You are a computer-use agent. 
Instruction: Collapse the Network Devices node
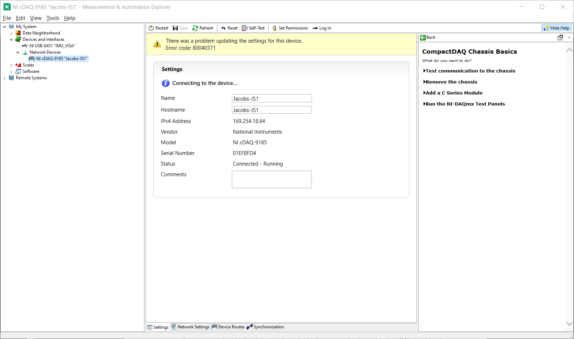[x=18, y=52]
